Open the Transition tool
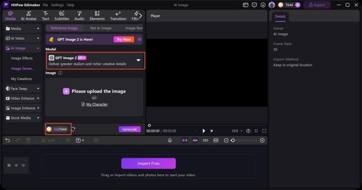Image resolution: width=362 pixels, height=190 pixels. [118, 16]
